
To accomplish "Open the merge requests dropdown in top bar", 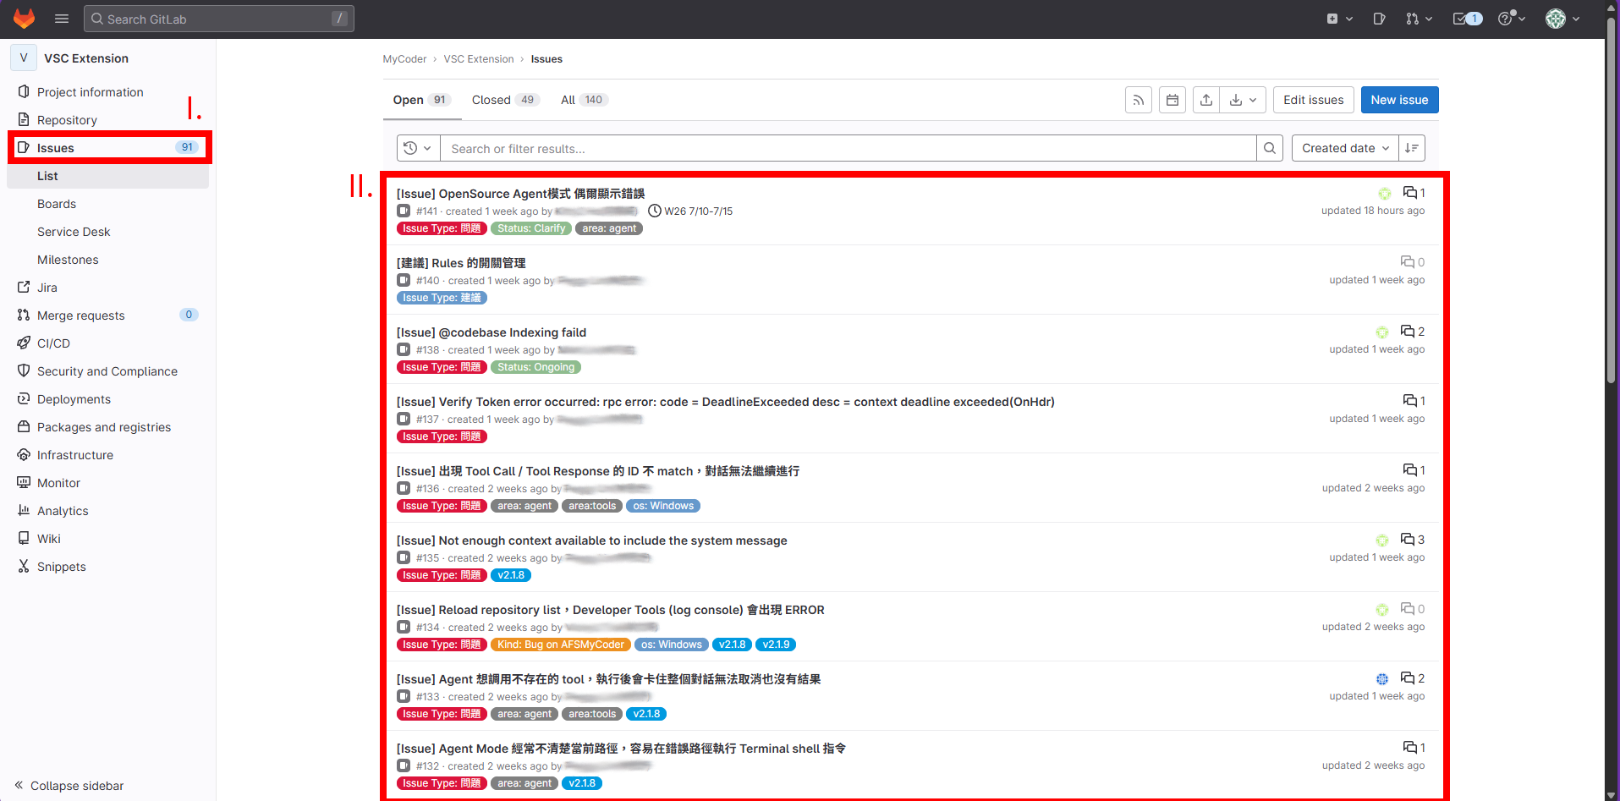I will click(x=1419, y=19).
